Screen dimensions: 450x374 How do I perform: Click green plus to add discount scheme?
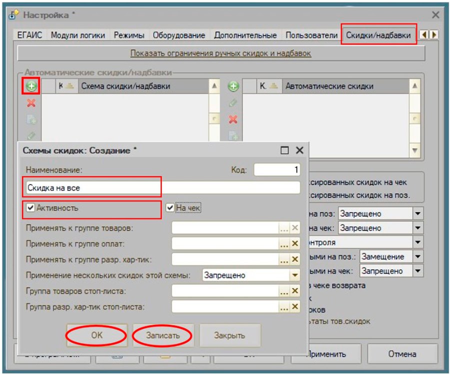click(31, 86)
